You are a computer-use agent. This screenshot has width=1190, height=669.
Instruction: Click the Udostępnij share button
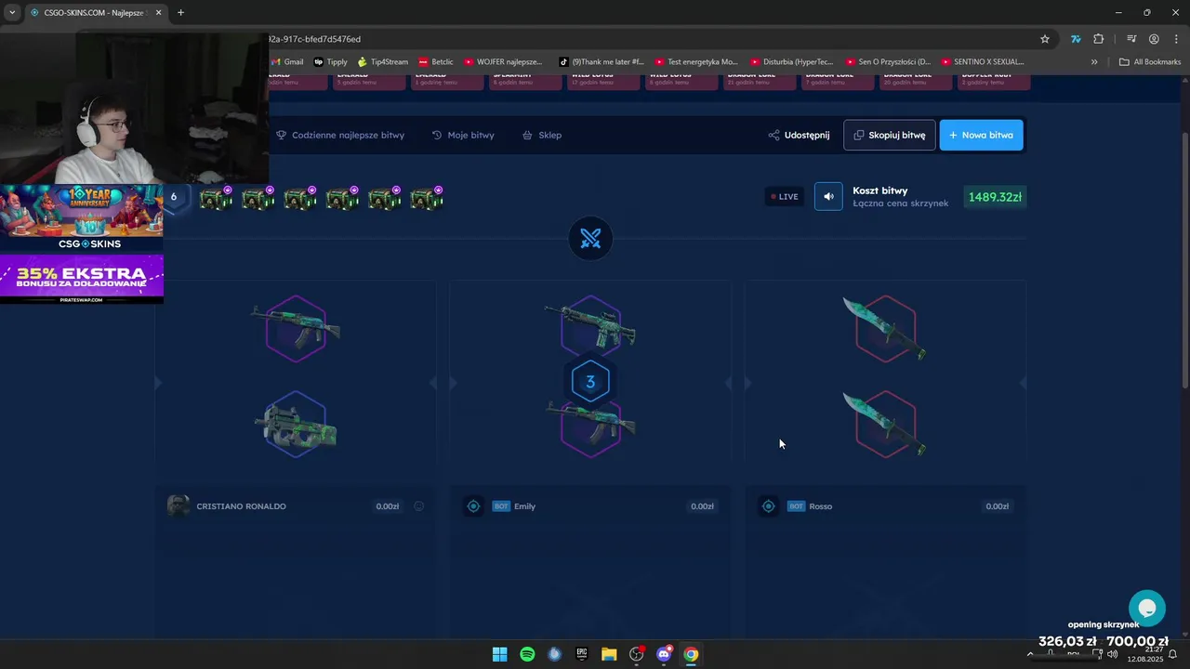pyautogui.click(x=799, y=135)
